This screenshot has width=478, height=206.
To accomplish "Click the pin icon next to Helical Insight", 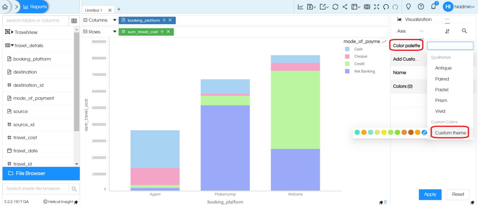I will tap(76, 202).
